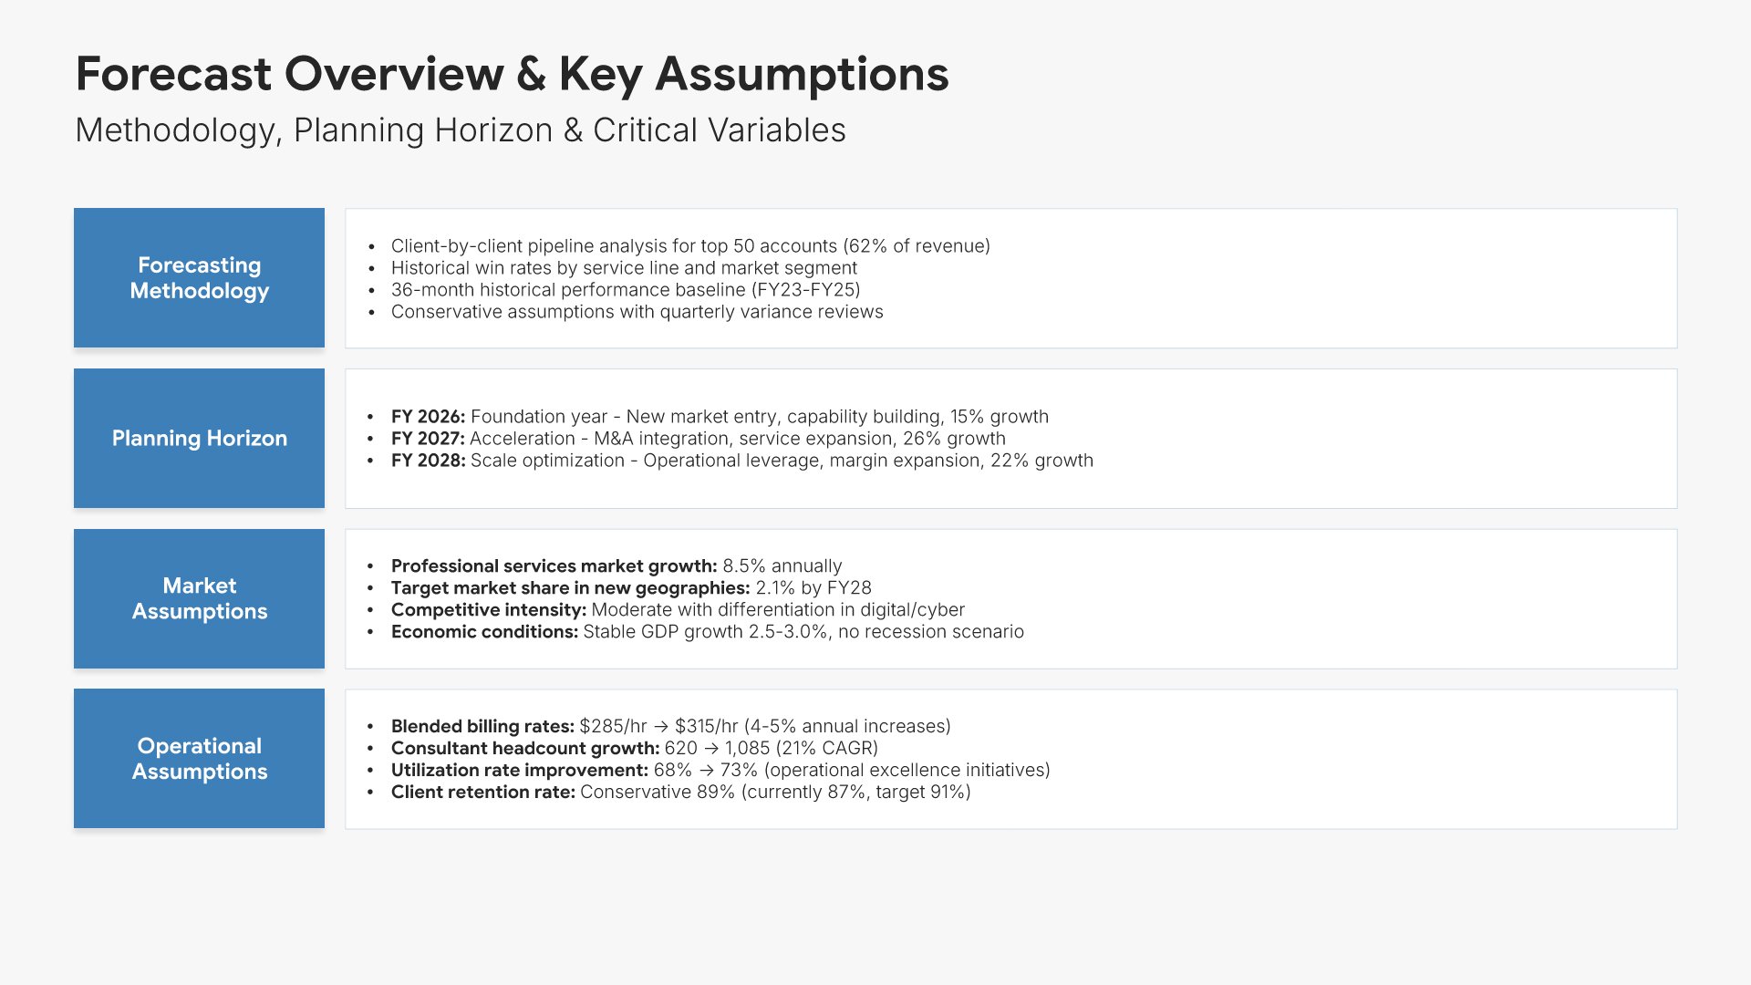Click the FY 2027 acceleration line
1751x985 pixels.
tap(698, 439)
